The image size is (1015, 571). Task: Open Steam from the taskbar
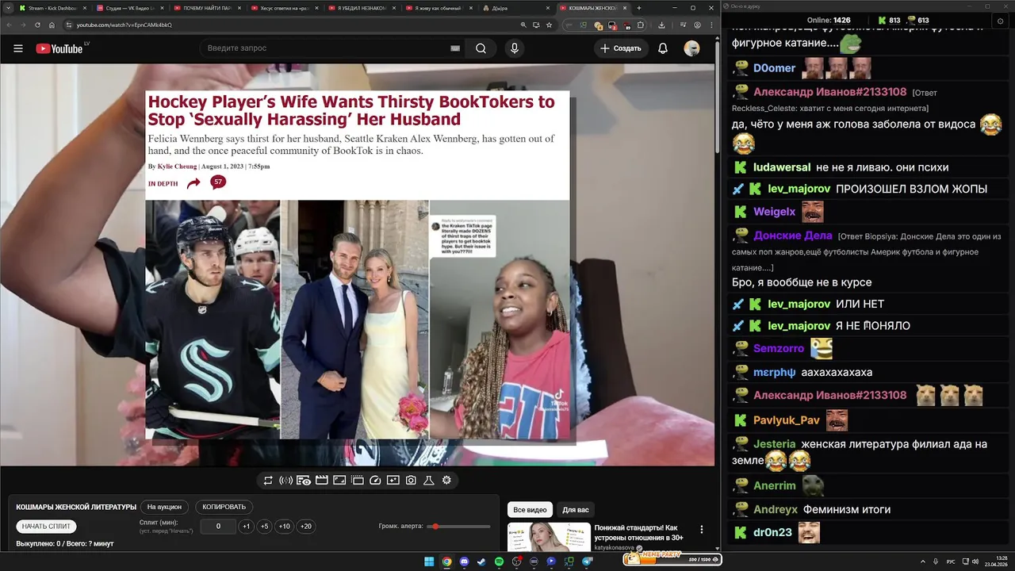[481, 561]
